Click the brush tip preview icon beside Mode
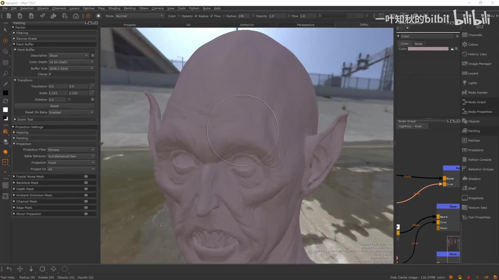 [98, 16]
